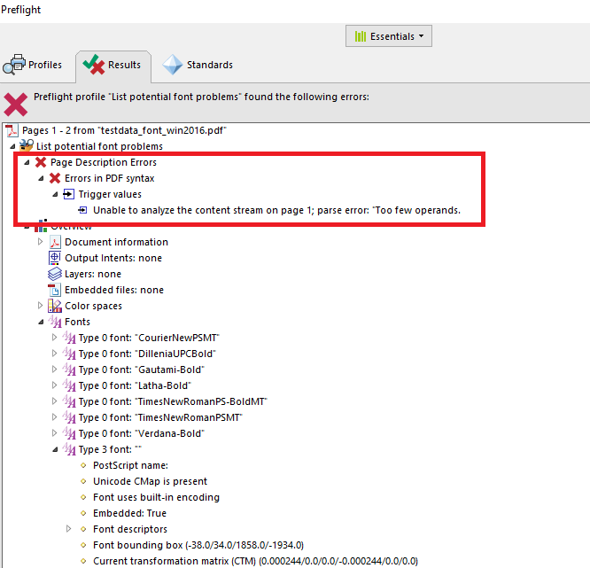Open the Essentials dropdown menu
The image size is (590, 568).
point(388,36)
